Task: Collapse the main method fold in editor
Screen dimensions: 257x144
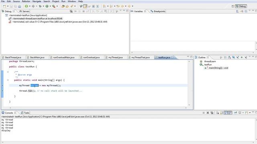Action: click(x=8, y=80)
